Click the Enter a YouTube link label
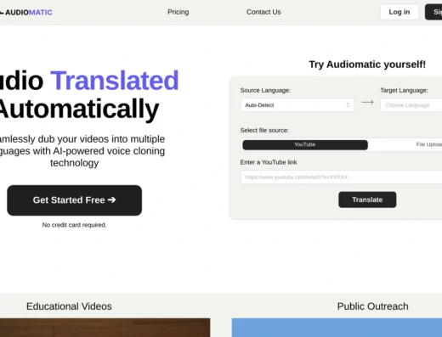Screen dimensions: 442x337 coord(269,162)
